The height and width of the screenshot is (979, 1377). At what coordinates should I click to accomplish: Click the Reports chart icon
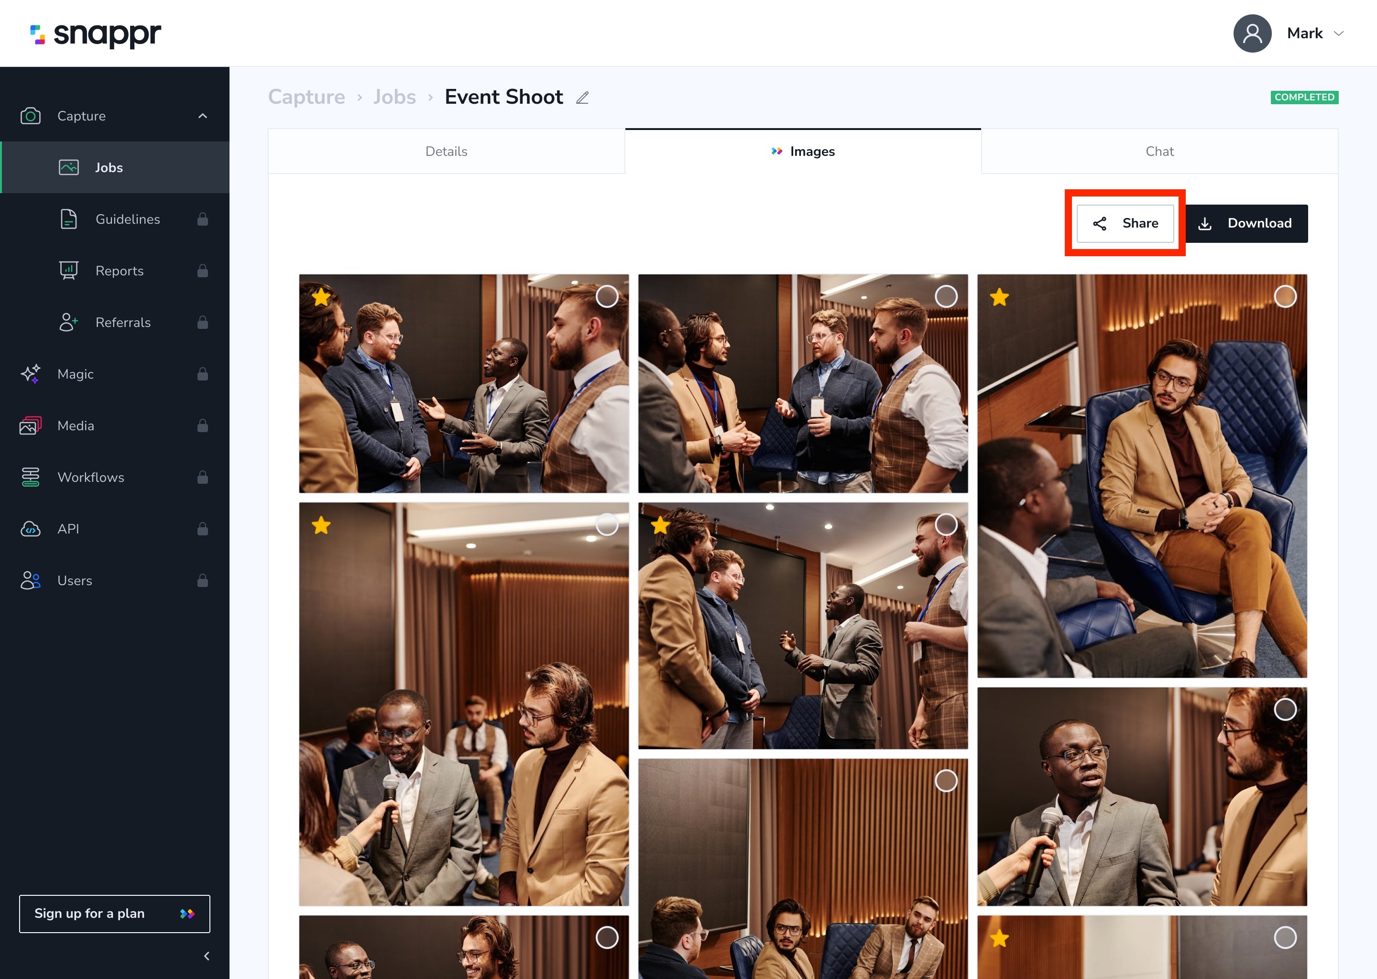(x=69, y=271)
